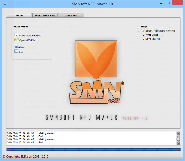Switch to the Main tab
The width and height of the screenshot is (185, 161).
click(x=19, y=15)
